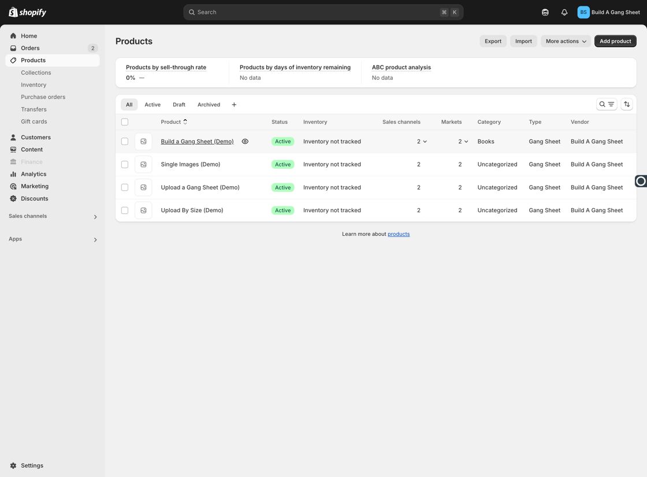The height and width of the screenshot is (477, 647).
Task: Click the Orders count badge 2
Action: 92,48
